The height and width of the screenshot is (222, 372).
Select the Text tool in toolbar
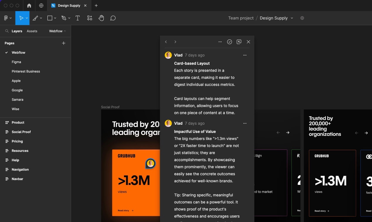pyautogui.click(x=78, y=18)
